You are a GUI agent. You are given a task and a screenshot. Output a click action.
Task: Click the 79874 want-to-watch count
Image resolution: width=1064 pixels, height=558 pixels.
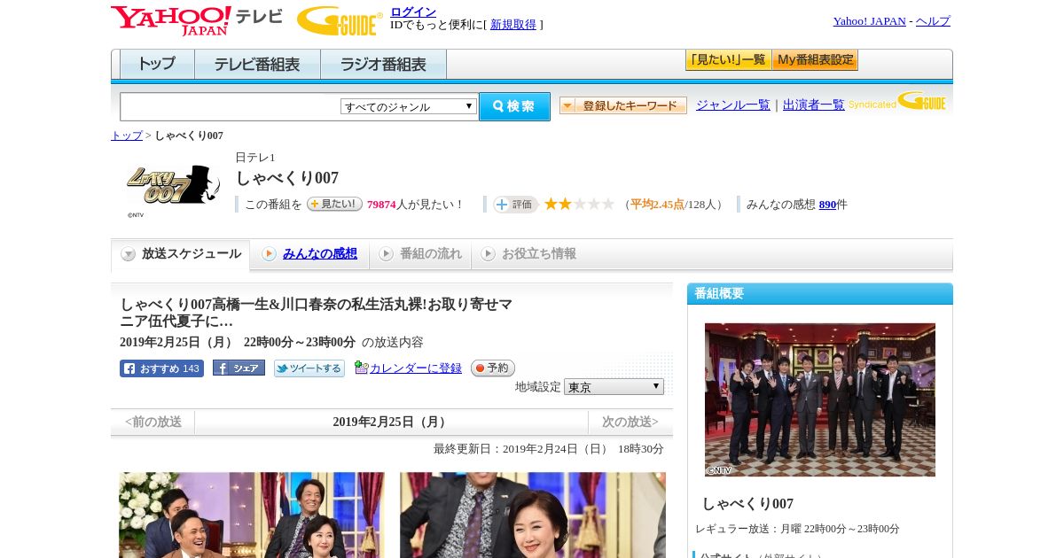(381, 205)
